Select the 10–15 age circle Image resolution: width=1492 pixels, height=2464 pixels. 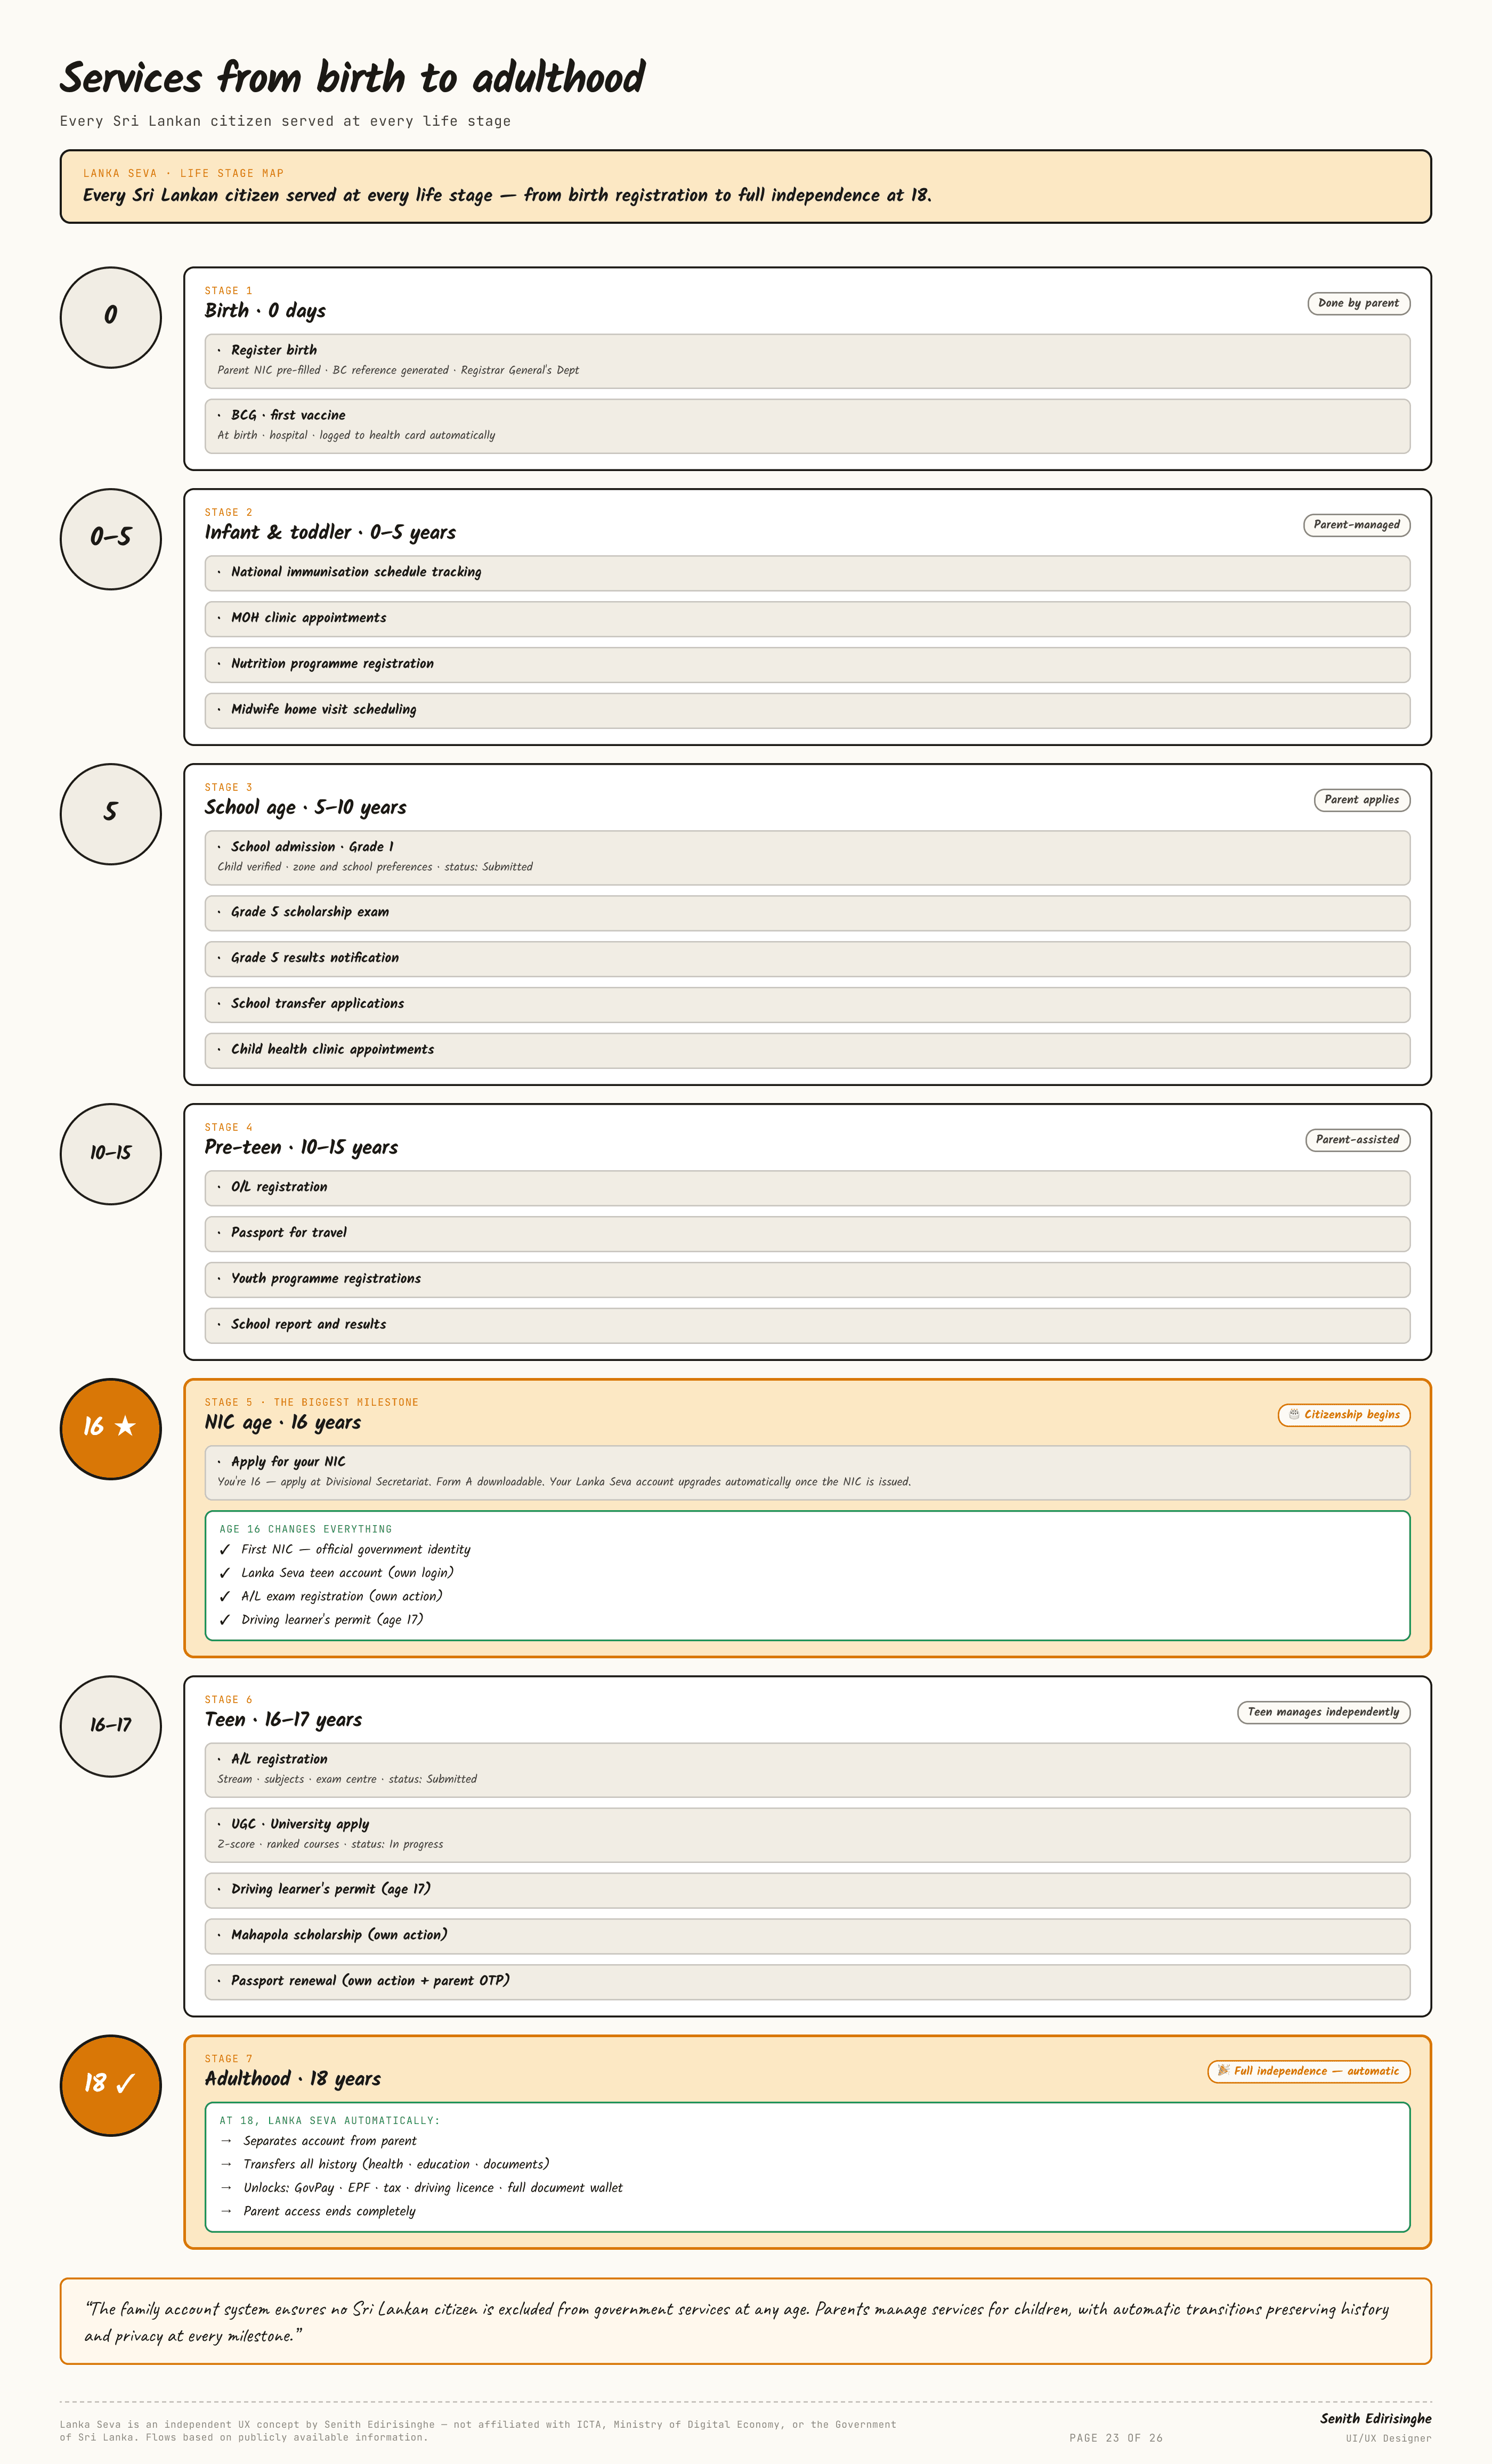[x=110, y=1154]
